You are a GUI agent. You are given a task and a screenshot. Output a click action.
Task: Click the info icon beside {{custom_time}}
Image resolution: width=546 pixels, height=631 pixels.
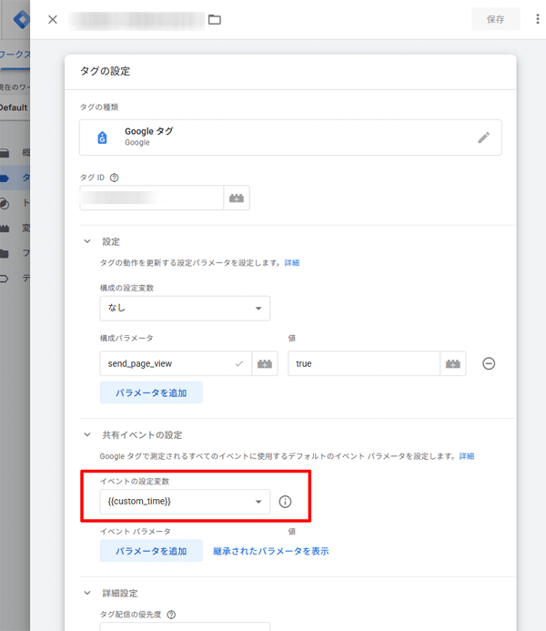click(285, 502)
